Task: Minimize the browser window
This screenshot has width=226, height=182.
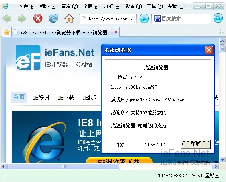Action: click(x=198, y=6)
